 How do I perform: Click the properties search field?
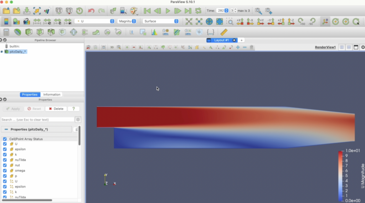coord(37,120)
